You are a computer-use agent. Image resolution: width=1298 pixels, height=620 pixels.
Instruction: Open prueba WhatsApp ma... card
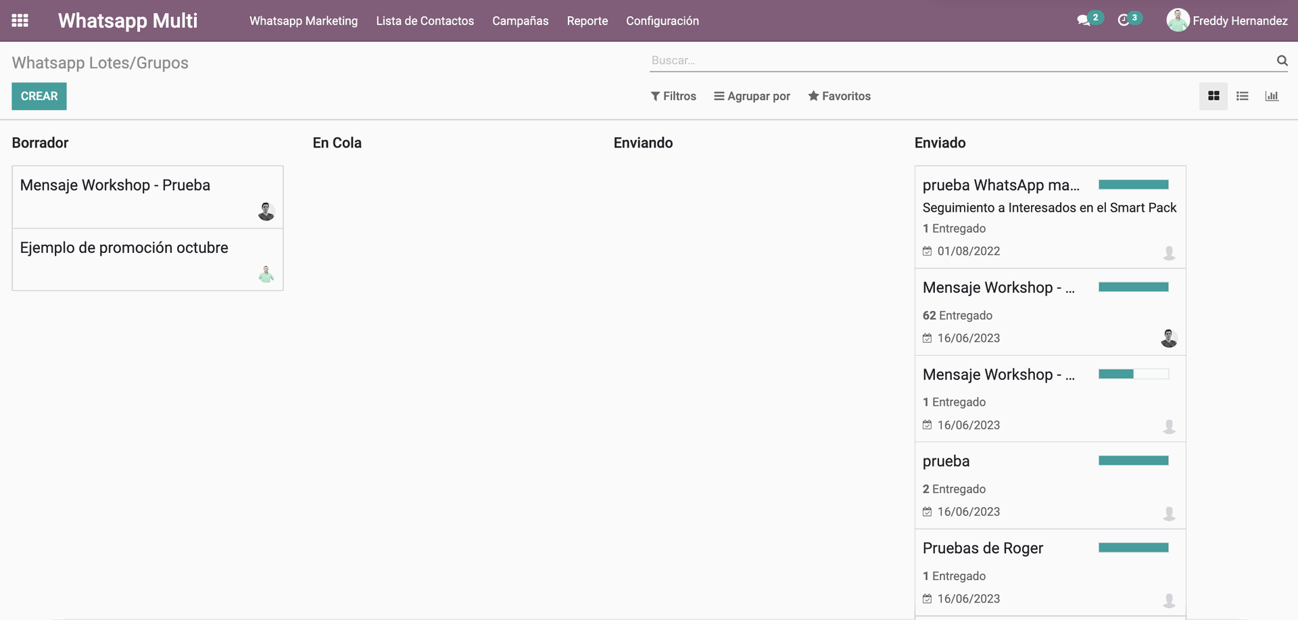point(1050,217)
